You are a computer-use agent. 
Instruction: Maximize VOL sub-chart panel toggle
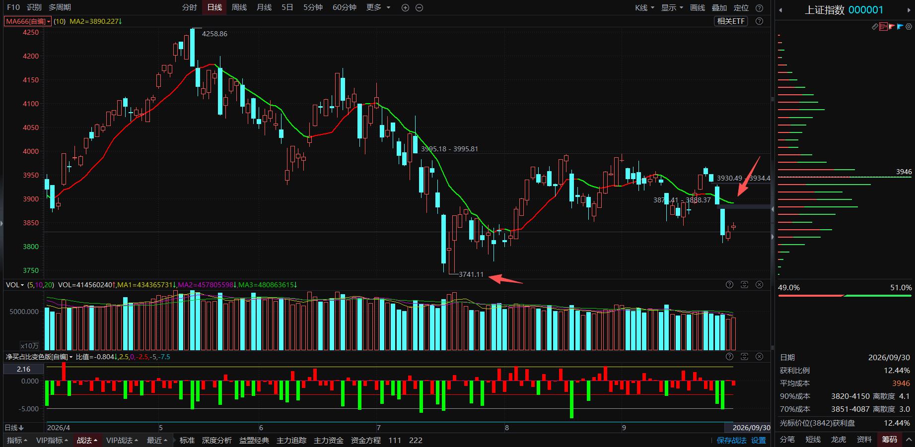coord(744,284)
